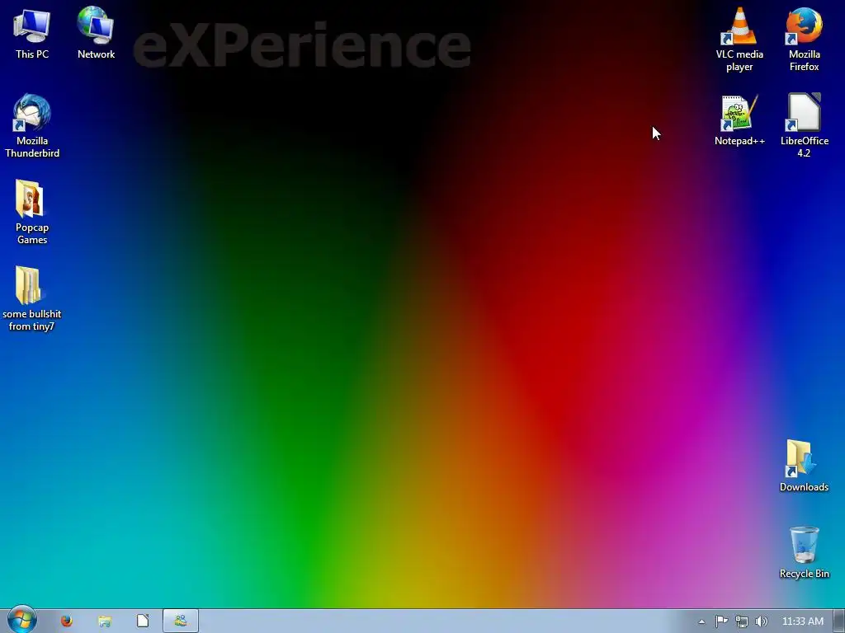Select the Recycle Bin icon
The height and width of the screenshot is (633, 845).
click(x=804, y=553)
